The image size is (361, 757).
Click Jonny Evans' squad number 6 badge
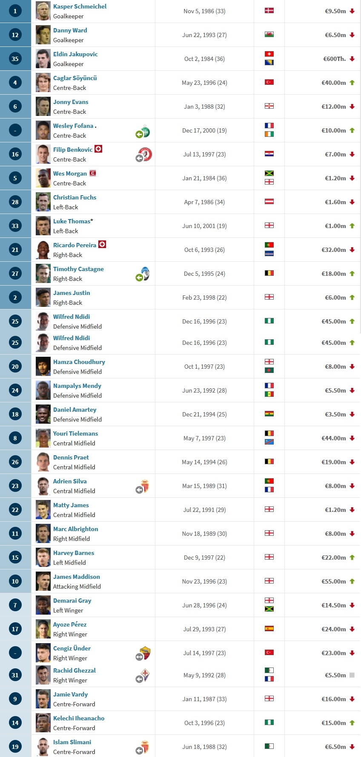tap(15, 107)
